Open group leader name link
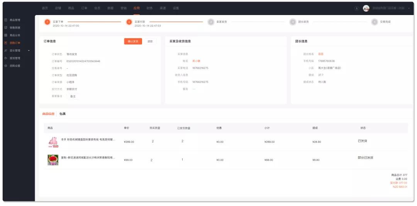This screenshot has width=417, height=206. click(x=321, y=54)
